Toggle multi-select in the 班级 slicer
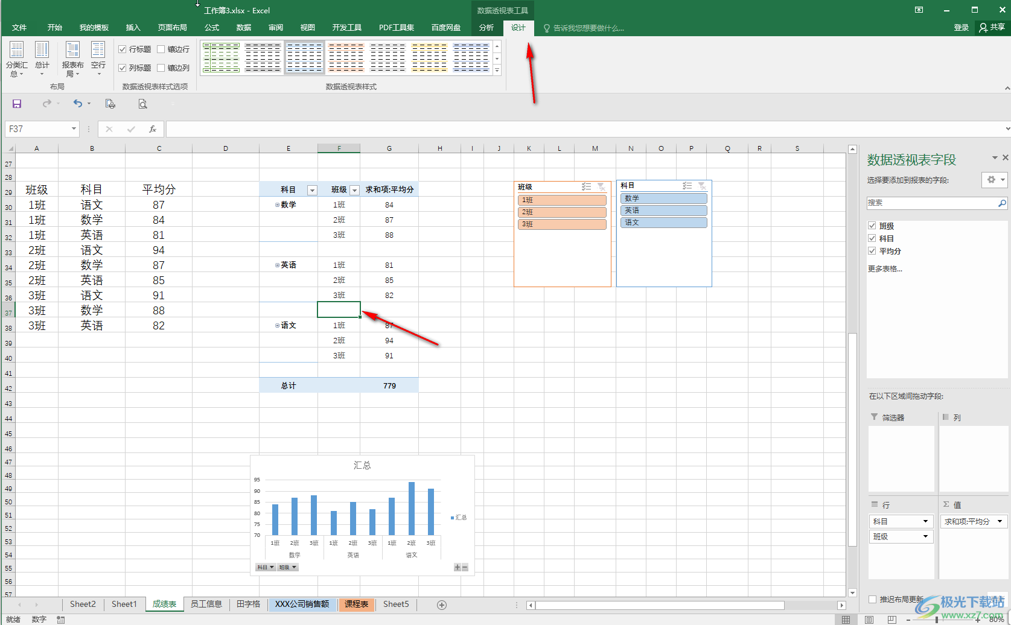Screen dimensions: 1011x625 pos(586,187)
